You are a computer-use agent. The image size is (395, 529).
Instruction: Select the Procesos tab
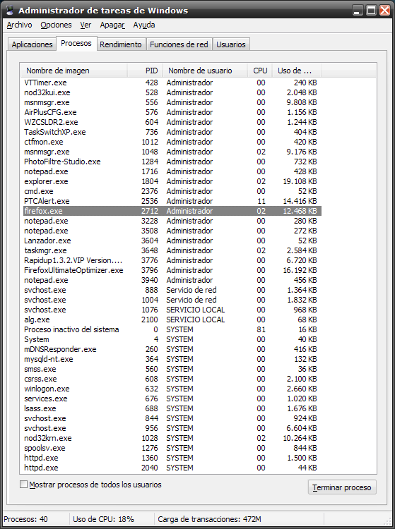pyautogui.click(x=76, y=44)
